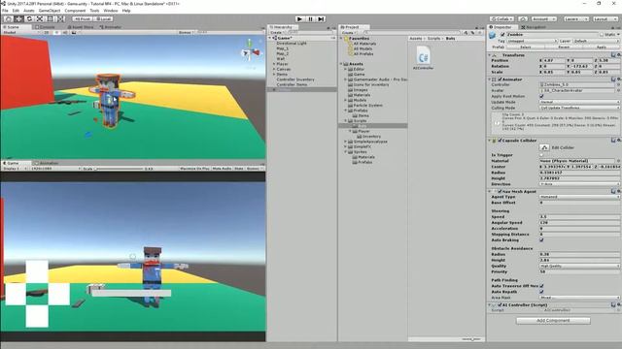This screenshot has height=349, width=622.
Task: Open Capsule Collider help book icon
Action: pos(613,140)
